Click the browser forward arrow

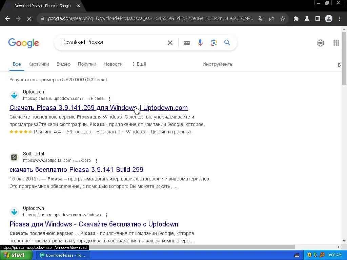pyautogui.click(x=18, y=19)
